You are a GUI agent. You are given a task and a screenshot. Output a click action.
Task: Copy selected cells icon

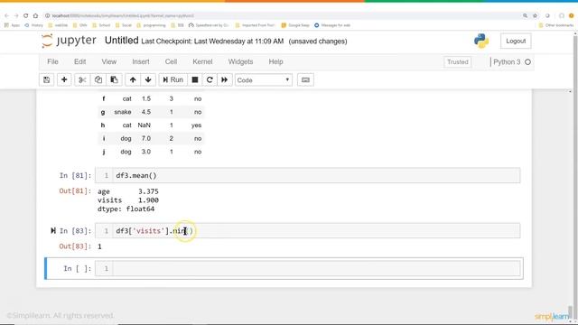[98, 80]
